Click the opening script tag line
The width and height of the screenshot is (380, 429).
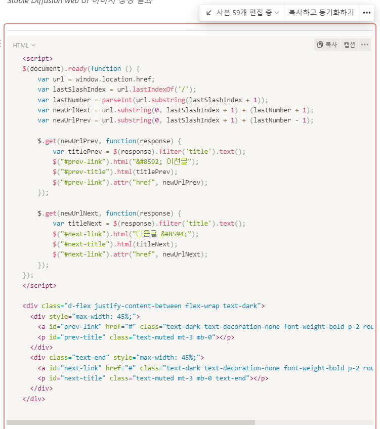pos(37,58)
